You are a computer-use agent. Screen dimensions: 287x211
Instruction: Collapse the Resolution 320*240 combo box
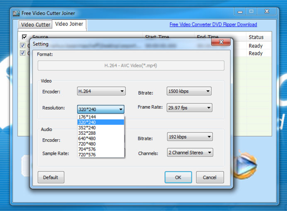click(101, 109)
